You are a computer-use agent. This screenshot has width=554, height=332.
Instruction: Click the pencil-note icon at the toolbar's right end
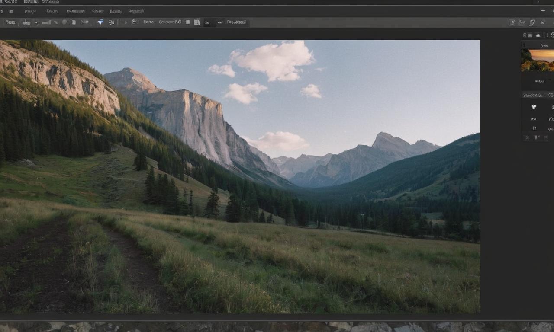click(532, 22)
